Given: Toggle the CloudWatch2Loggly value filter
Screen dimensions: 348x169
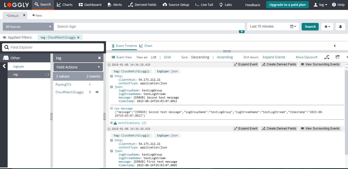Looking at the screenshot, I should (97, 92).
